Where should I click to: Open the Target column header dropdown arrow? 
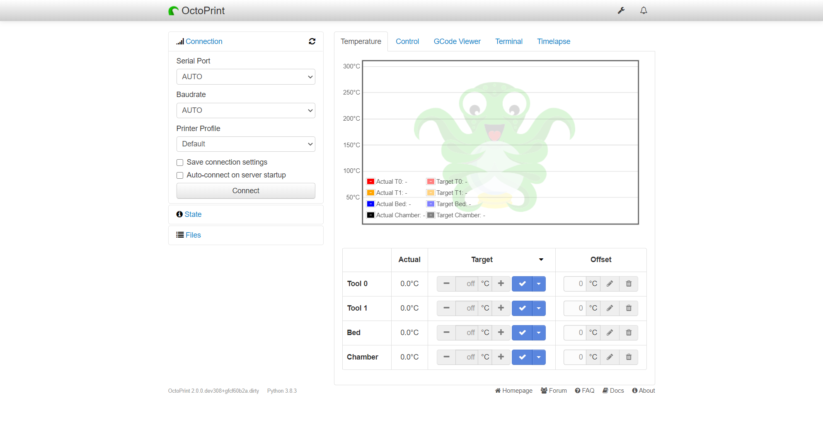pyautogui.click(x=541, y=260)
